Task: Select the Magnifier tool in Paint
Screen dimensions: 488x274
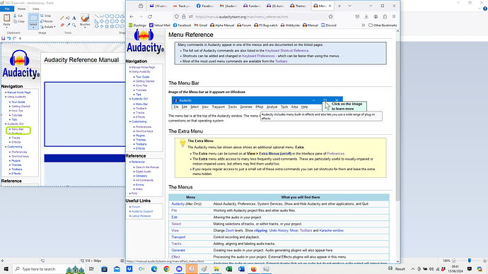Action: tap(74, 25)
